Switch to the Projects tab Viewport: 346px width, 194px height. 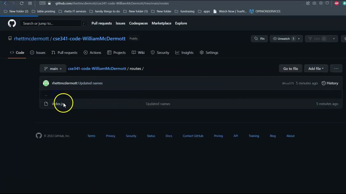coord(117,53)
